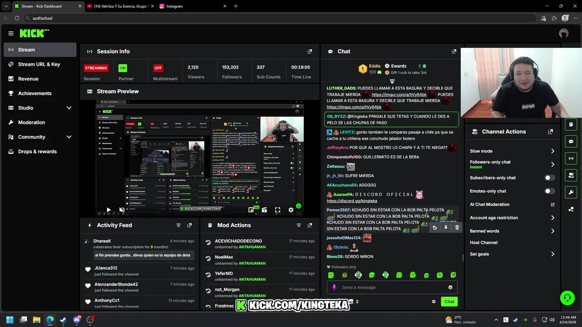This screenshot has width=582, height=327.
Task: Pop out the Mod Actions panel
Action: 310,225
